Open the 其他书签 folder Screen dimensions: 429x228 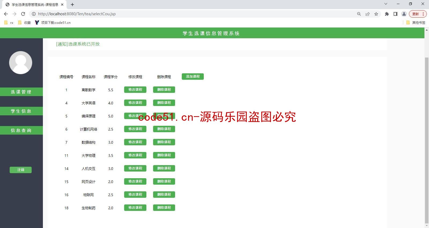point(416,23)
